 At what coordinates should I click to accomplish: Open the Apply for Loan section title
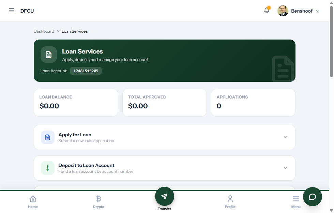point(75,135)
